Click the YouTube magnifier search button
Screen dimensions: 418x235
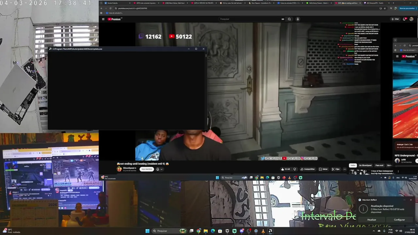click(289, 19)
